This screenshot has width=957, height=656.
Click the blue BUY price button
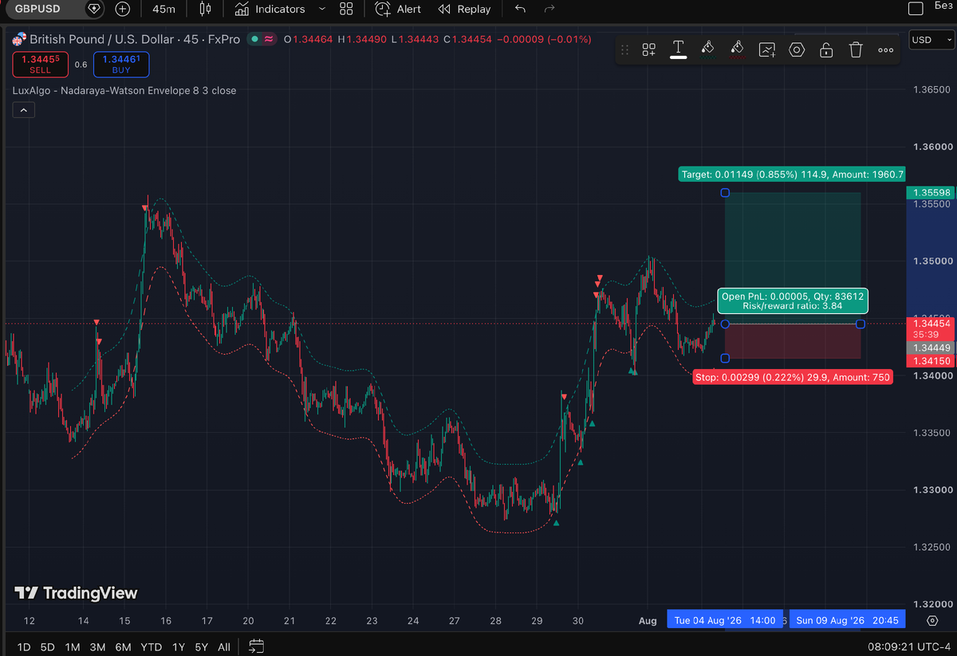click(120, 65)
